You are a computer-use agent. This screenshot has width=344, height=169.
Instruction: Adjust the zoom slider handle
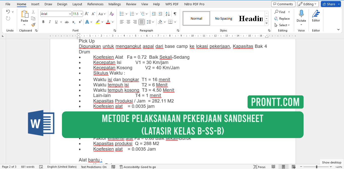click(317, 167)
